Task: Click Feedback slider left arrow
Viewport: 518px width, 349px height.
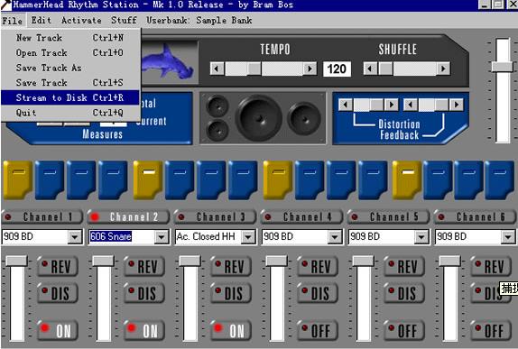Action: (411, 105)
